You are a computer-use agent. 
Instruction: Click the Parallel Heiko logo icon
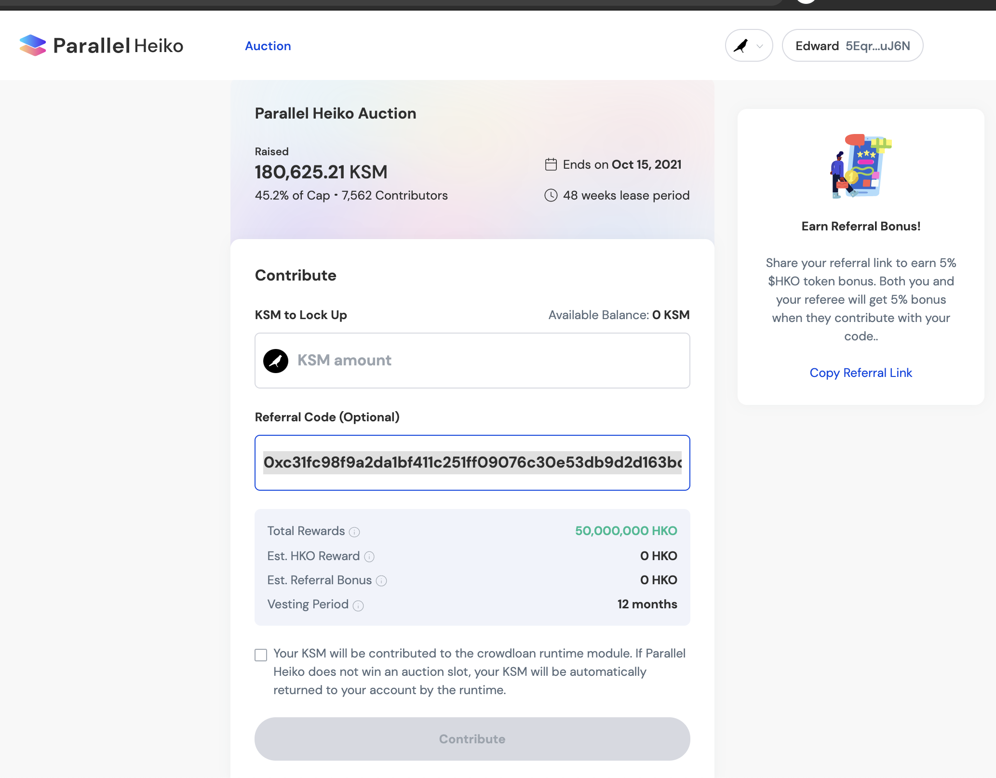(x=33, y=45)
